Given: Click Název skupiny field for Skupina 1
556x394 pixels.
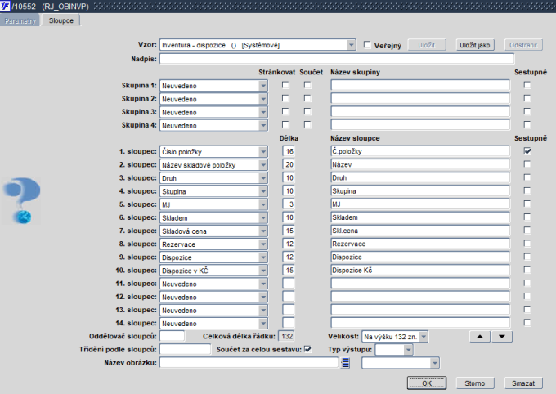Looking at the screenshot, I should 420,85.
